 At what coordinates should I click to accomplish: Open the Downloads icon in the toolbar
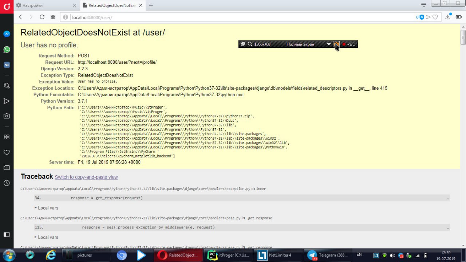coord(448,17)
